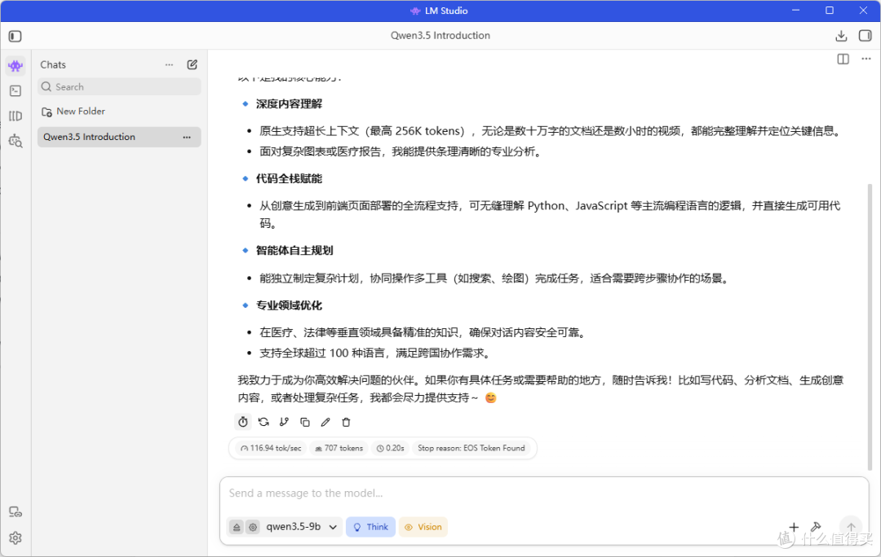The height and width of the screenshot is (557, 881).
Task: Click the 智能体自主规划 heading
Action: pos(294,250)
